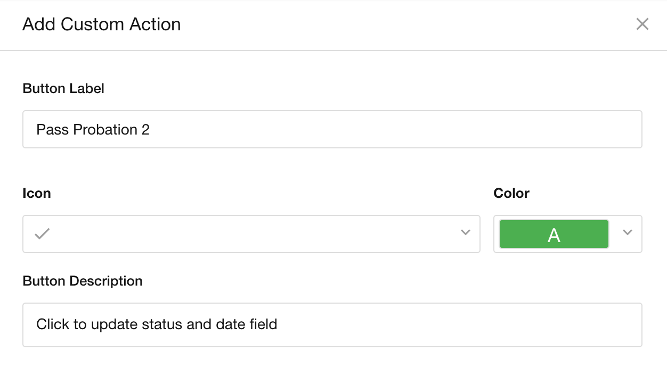Image resolution: width=667 pixels, height=368 pixels.
Task: Expand the Icon dropdown chevron arrow
Action: [466, 233]
